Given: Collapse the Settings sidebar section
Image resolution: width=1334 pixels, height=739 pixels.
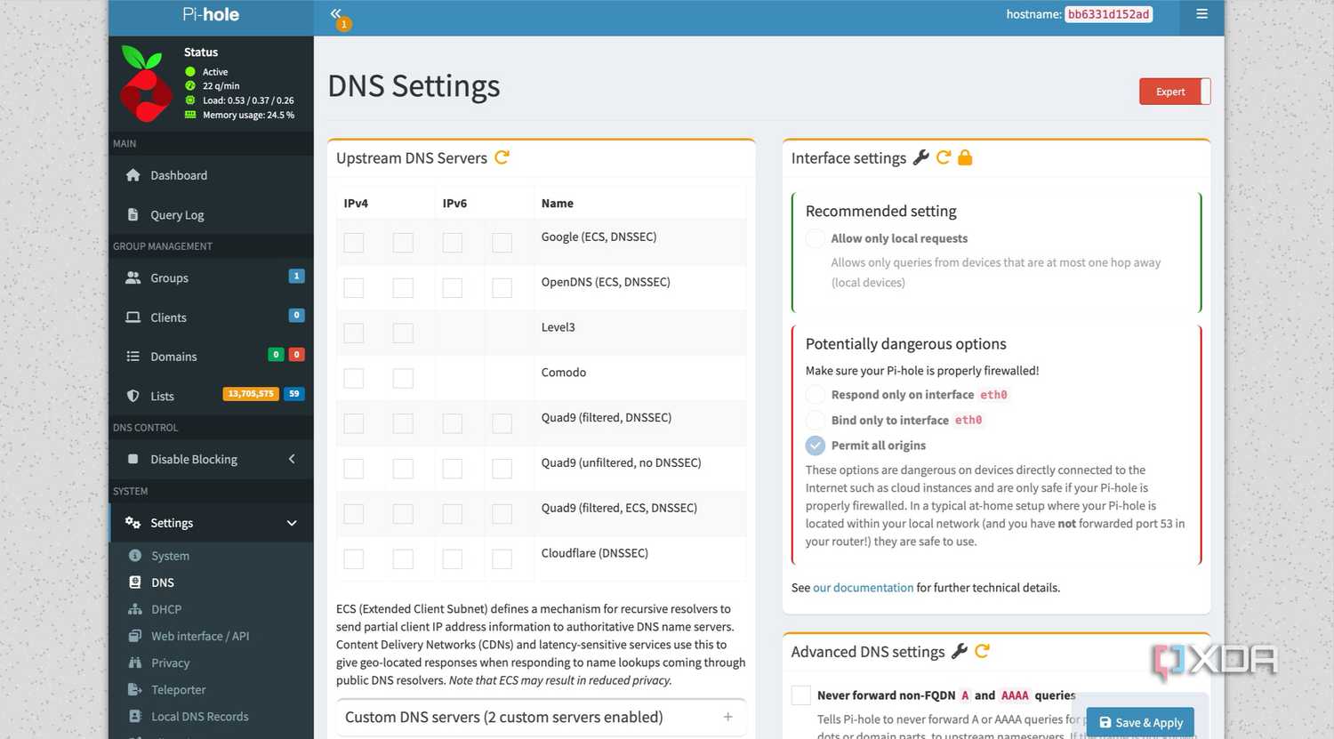Looking at the screenshot, I should [x=211, y=523].
